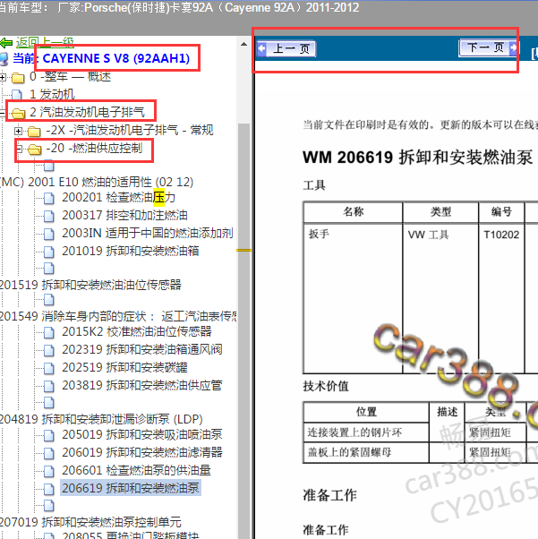Open 204819 拆卸和安装卸泄漏诊断泵 (LDP)
Image resolution: width=538 pixels, height=539 pixels.
101,419
